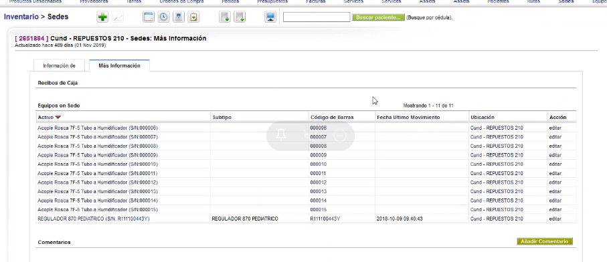Select Acople Rosca asset with S/N:000006
This screenshot has height=262, width=607.
(98, 128)
